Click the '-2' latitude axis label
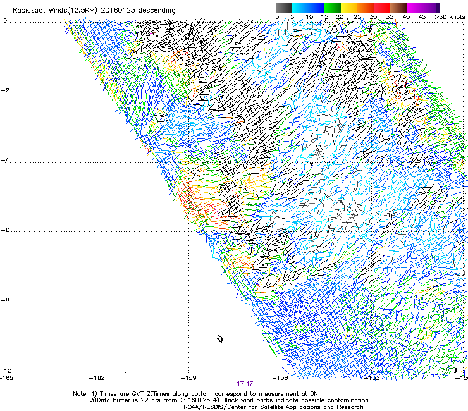Viewport: 468px width, 411px height. (x=5, y=90)
